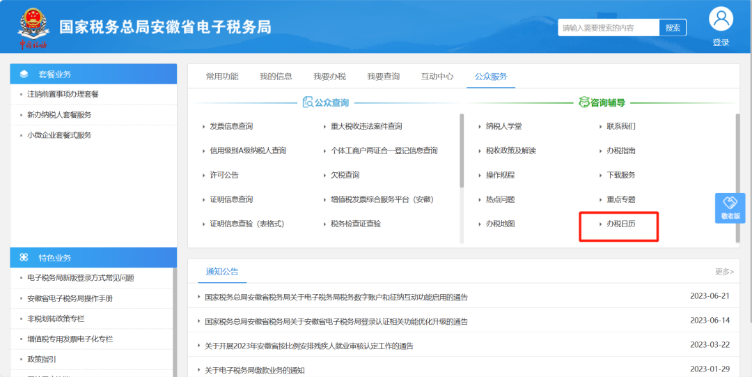The image size is (752, 377).
Task: Click the 国家税务总局安徽省电子税务局 title
Action: coord(165,27)
